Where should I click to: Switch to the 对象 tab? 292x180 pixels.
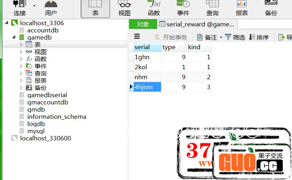[x=143, y=24]
